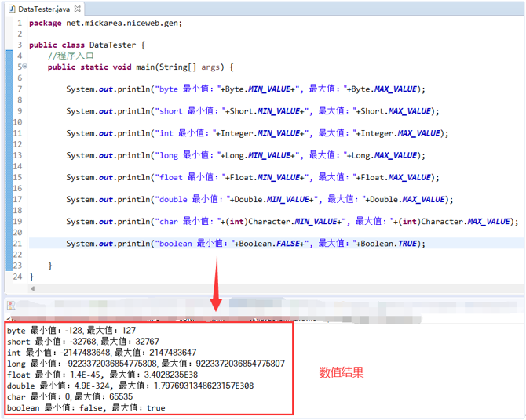
Task: Click line 1 package declaration
Action: (x=106, y=23)
